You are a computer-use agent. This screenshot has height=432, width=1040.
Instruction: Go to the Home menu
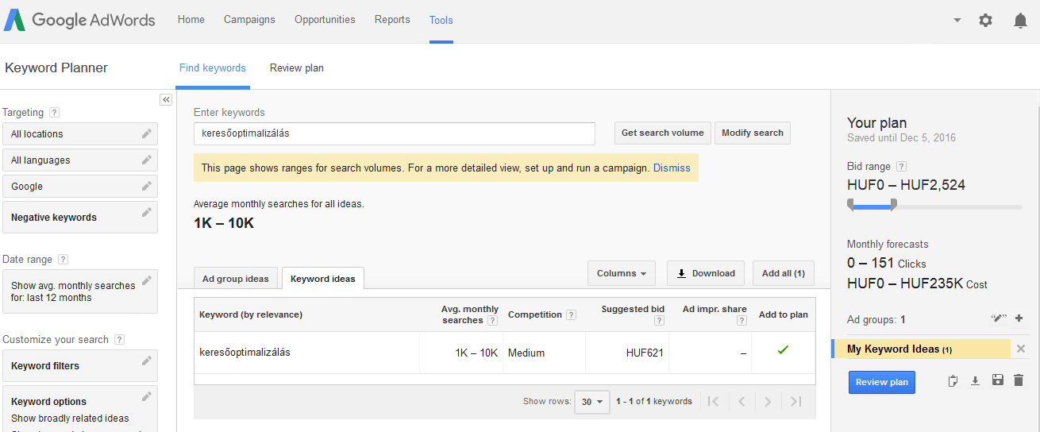pos(191,20)
